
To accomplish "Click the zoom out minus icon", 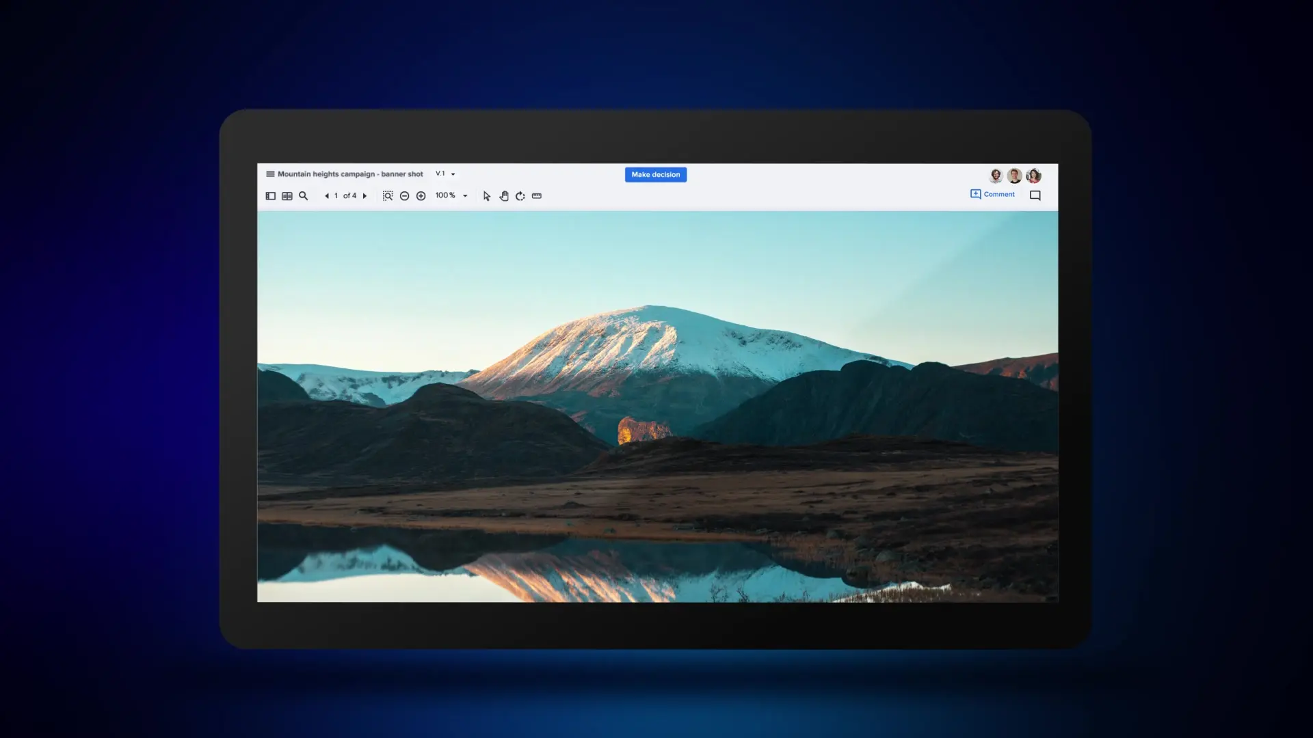I will click(404, 196).
